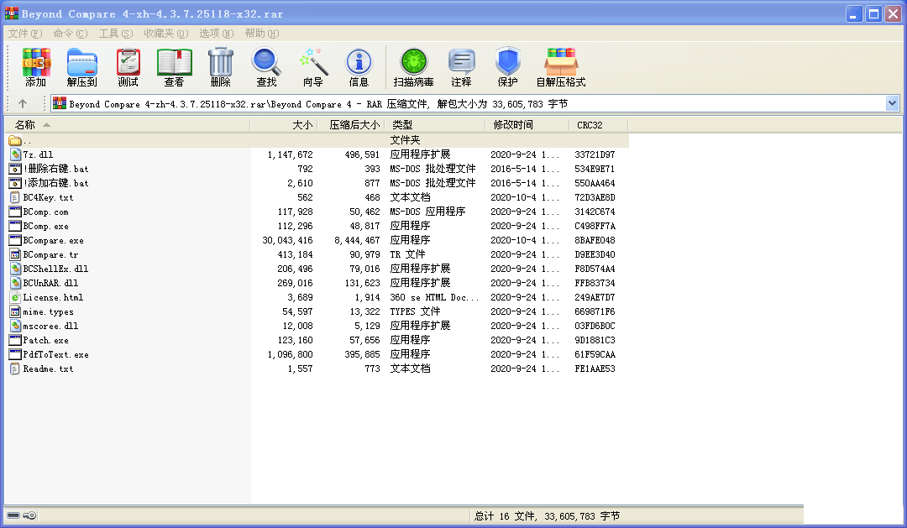
Task: Select the BC4Key.txt file icon
Action: click(15, 197)
